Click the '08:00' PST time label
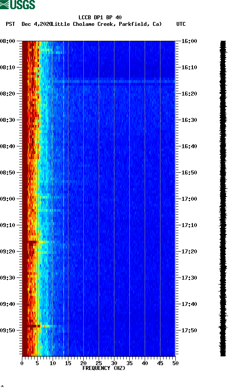Viewport: 242px width, 391px height. click(7, 41)
